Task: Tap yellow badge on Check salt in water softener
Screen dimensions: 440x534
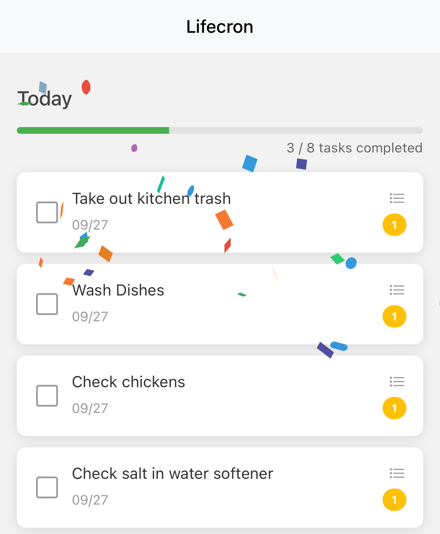Action: pos(394,500)
